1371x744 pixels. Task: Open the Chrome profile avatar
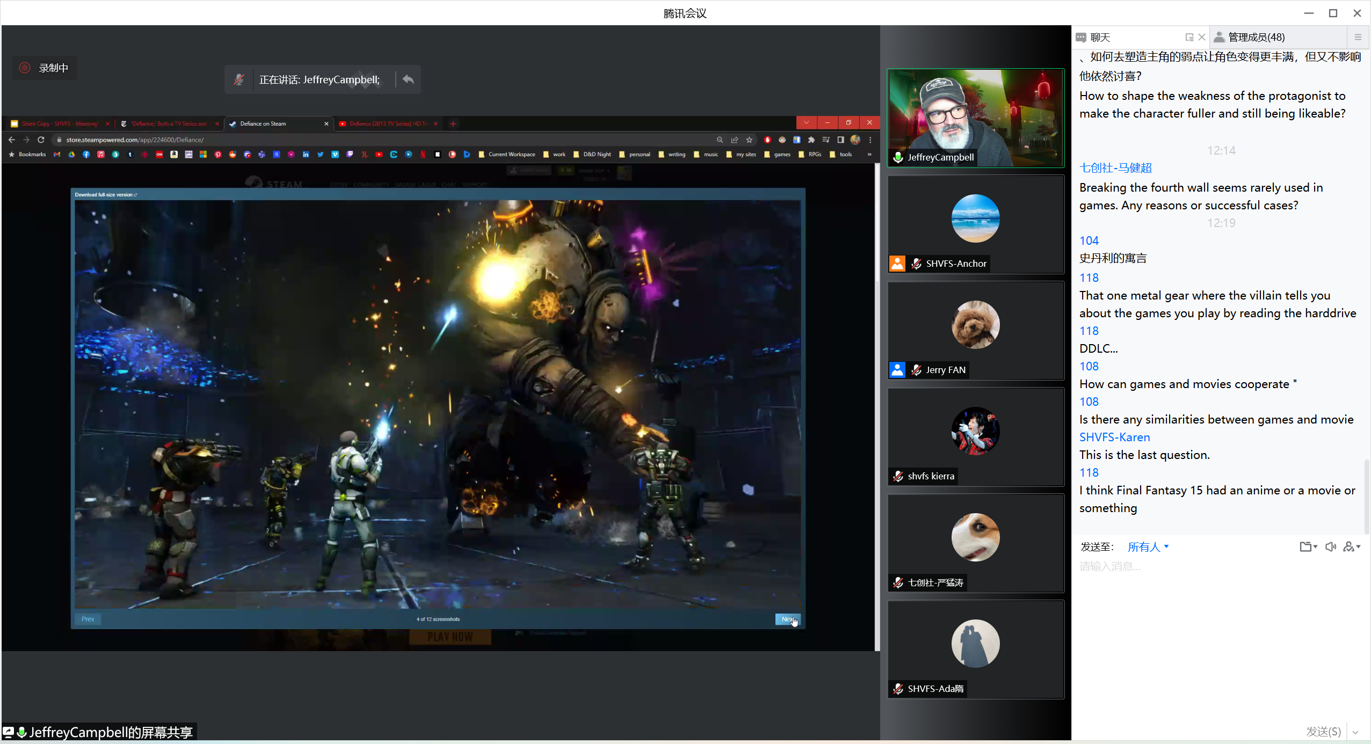855,140
